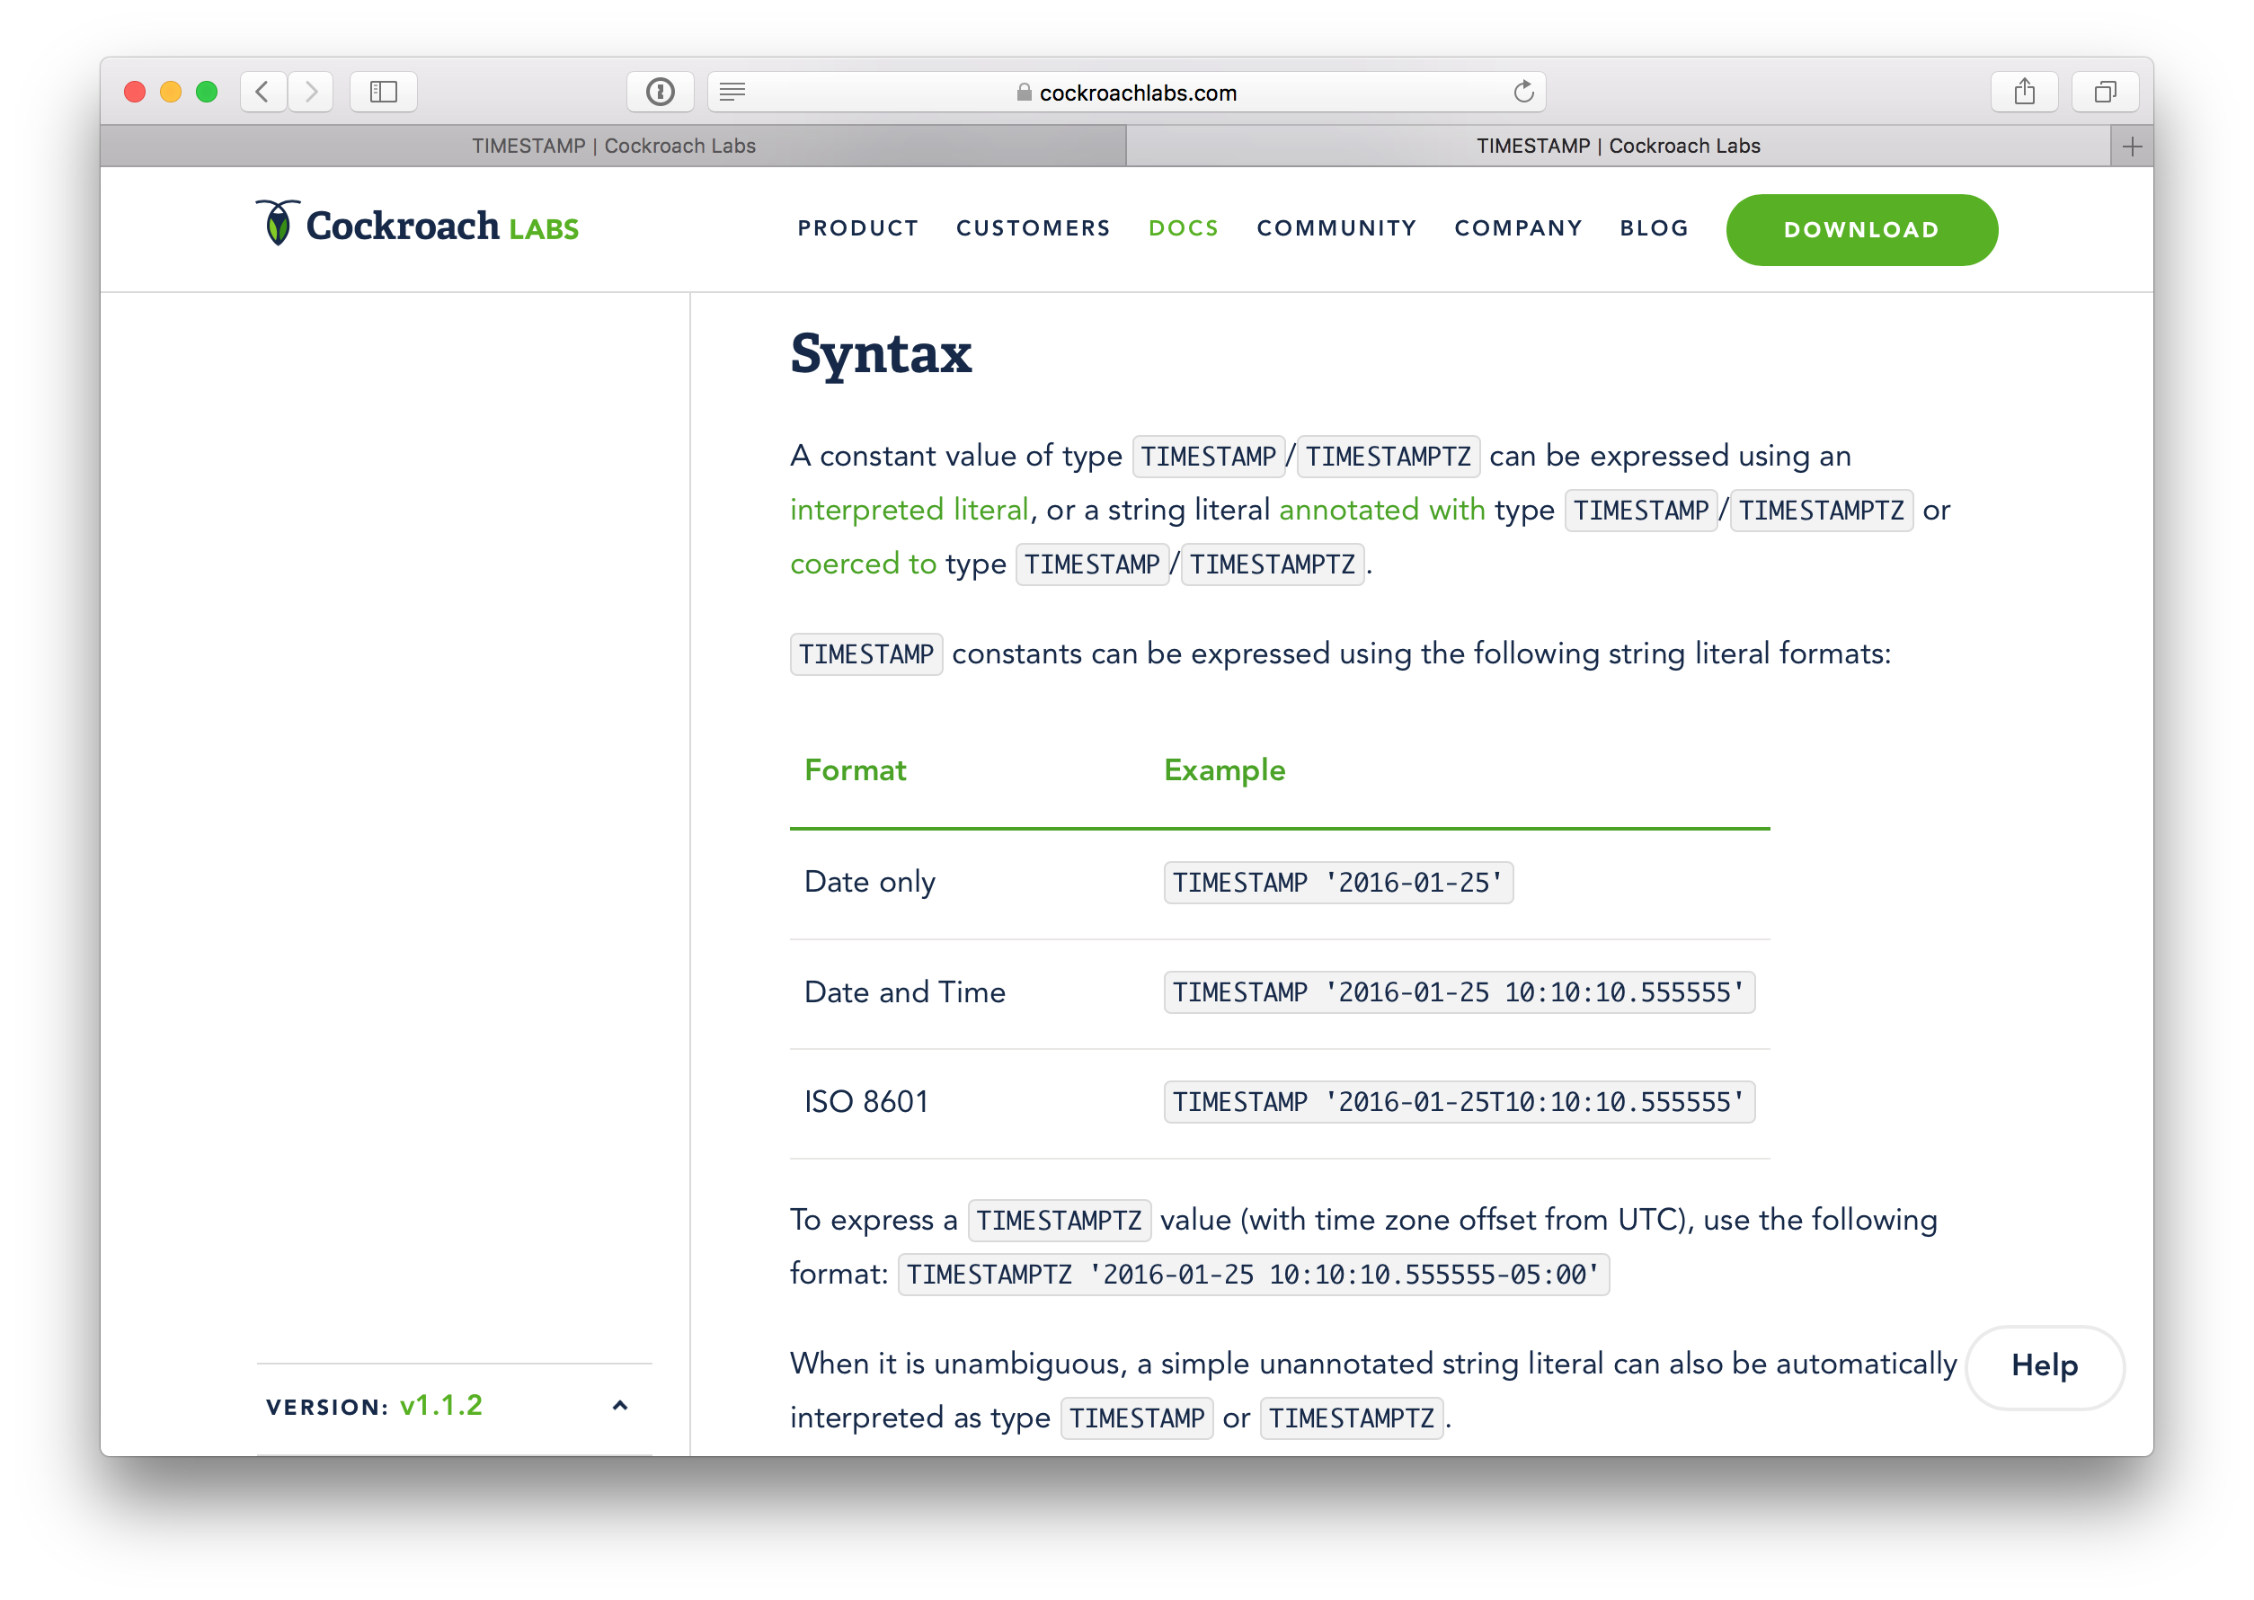Click the 'ISO 8601' table cell

866,1101
